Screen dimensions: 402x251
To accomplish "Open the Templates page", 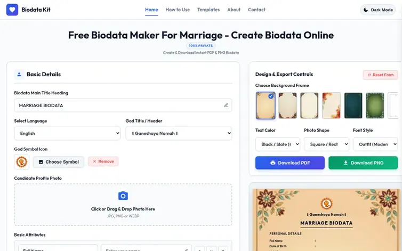I will pos(208,10).
